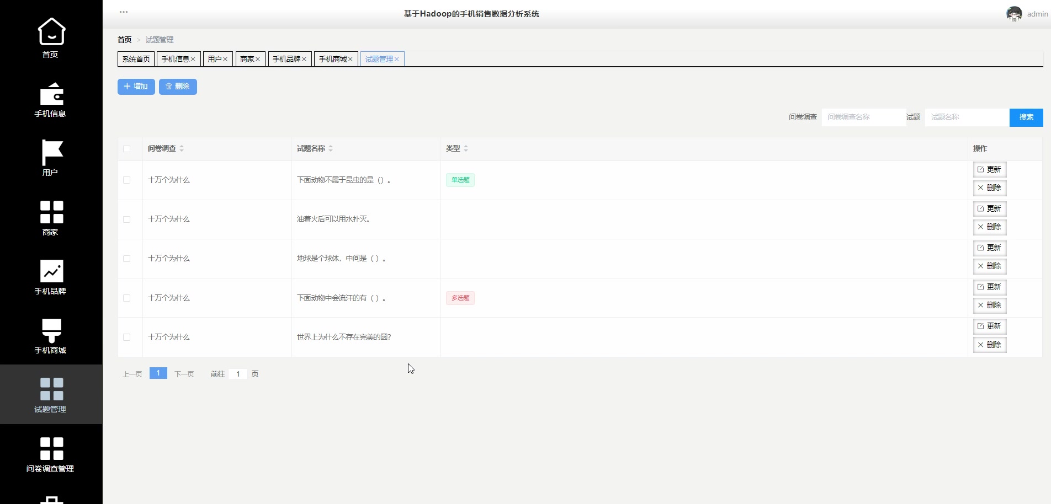Focus the 试题名称 search field

[967, 117]
